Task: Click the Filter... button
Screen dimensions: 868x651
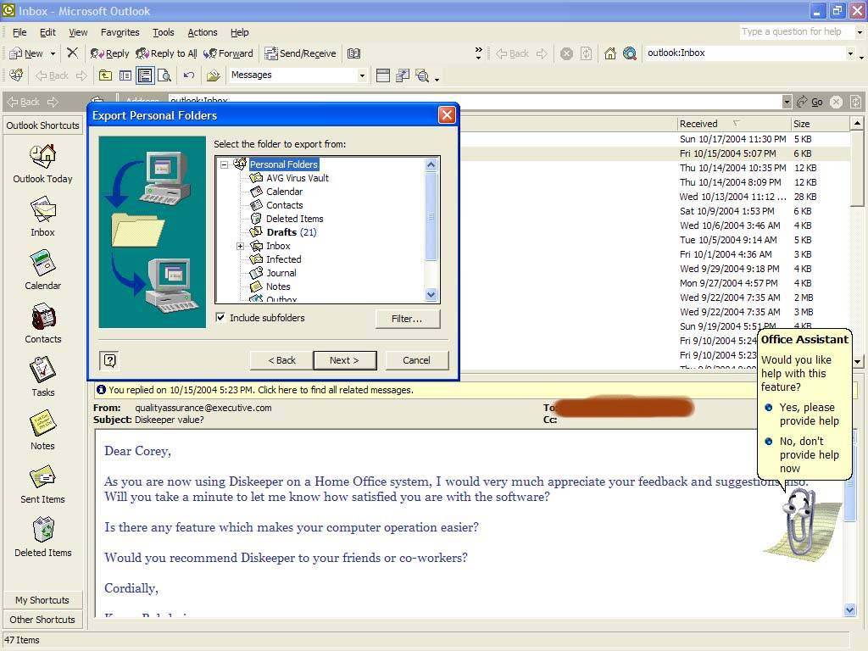Action: click(x=408, y=319)
